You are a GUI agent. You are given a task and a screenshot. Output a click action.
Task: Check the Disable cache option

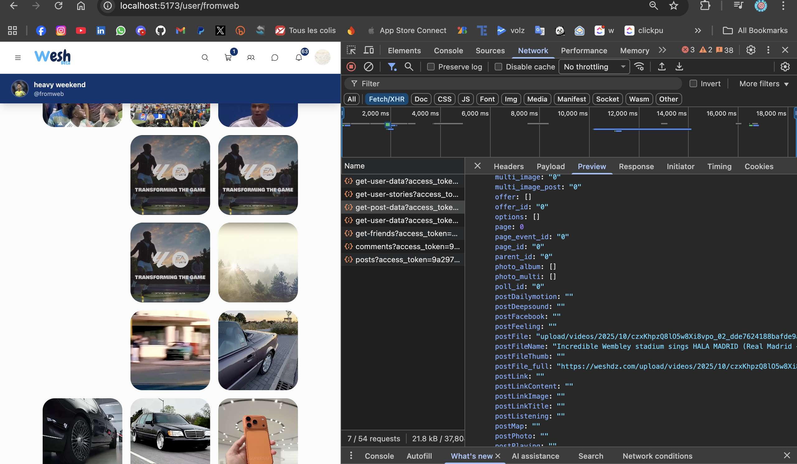498,67
